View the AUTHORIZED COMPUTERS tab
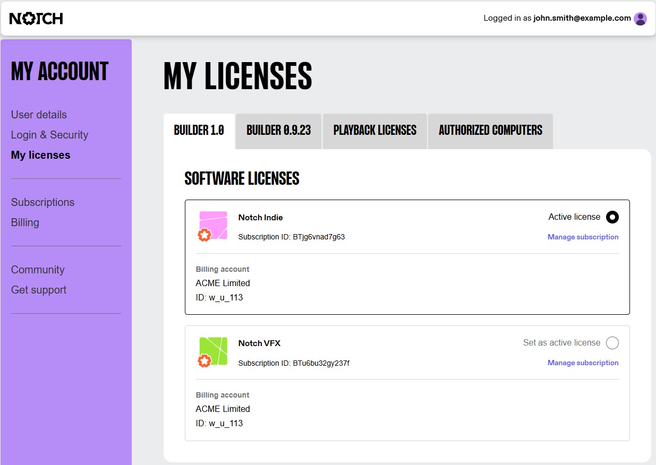This screenshot has width=656, height=465. (490, 131)
